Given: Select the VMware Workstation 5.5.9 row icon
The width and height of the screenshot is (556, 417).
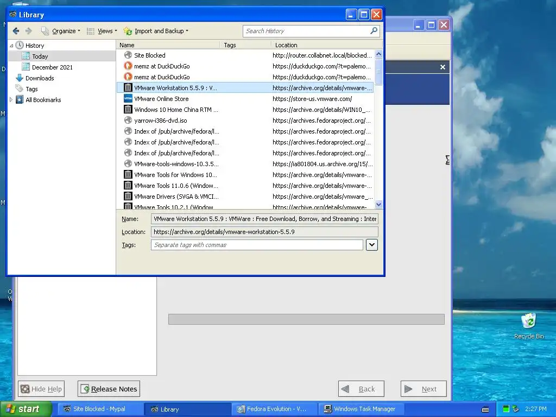Looking at the screenshot, I should (128, 87).
